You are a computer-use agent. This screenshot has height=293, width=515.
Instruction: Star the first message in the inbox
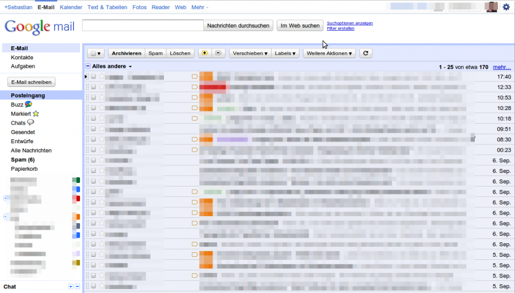102,76
